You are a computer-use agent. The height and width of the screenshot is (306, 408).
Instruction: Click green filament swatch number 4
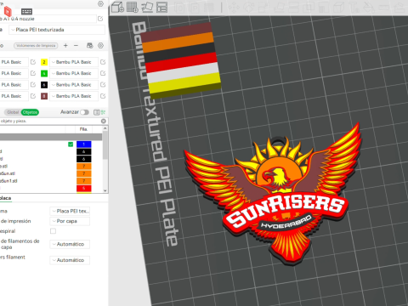point(44,73)
